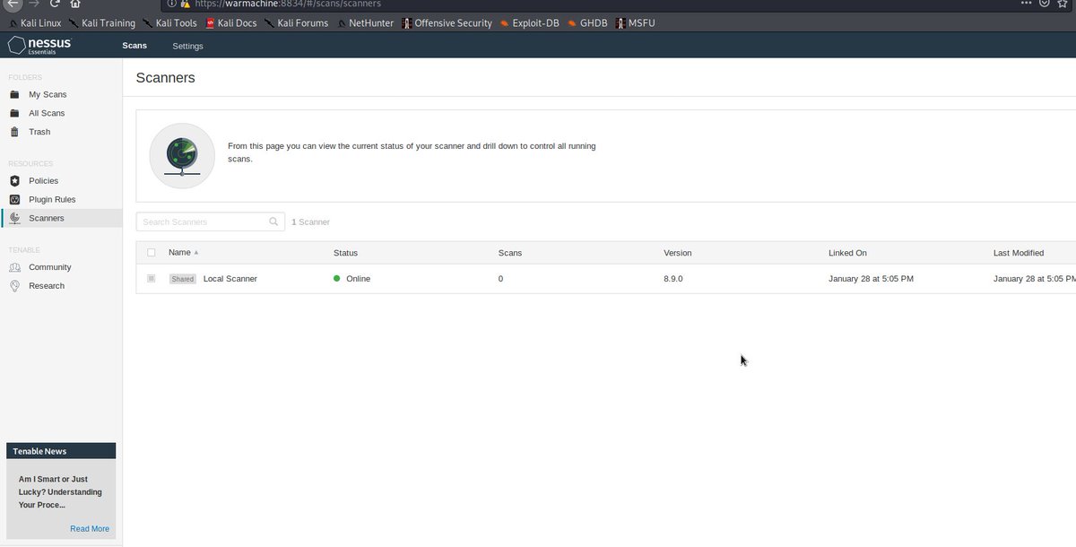This screenshot has width=1076, height=547.
Task: Click the news headline 'Am I Smart or Just Lucky?'
Action: click(60, 492)
